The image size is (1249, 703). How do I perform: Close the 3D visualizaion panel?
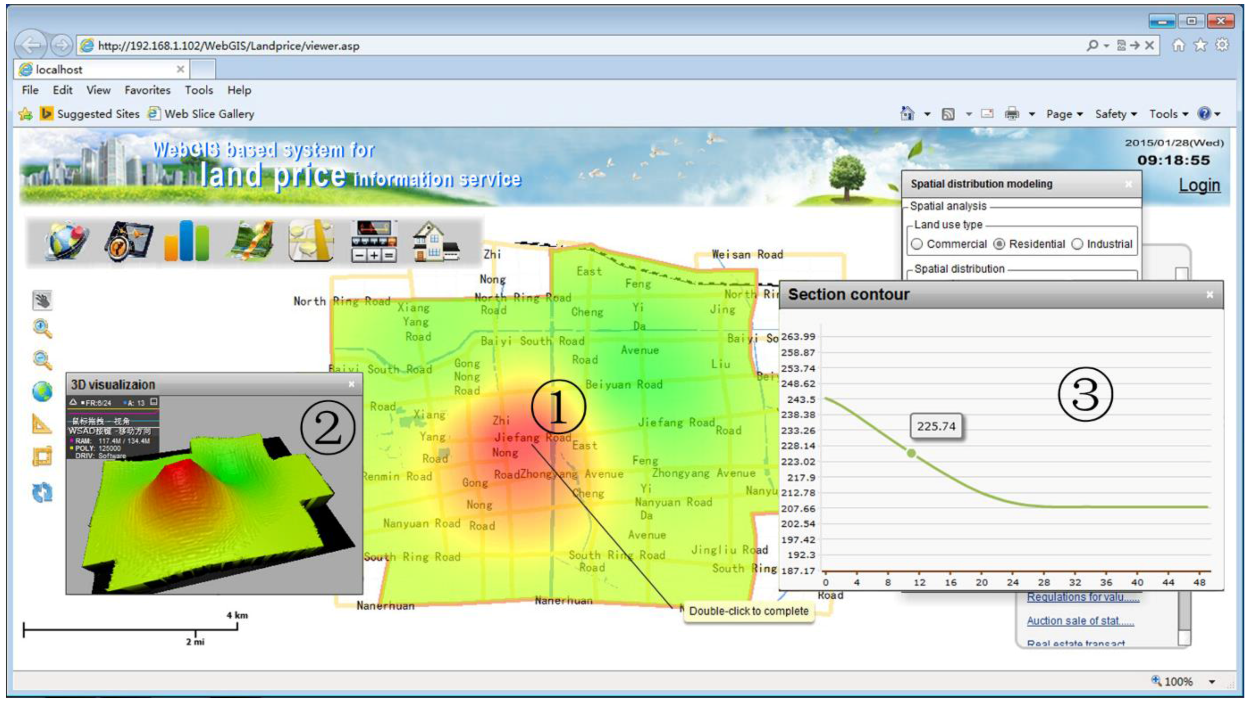point(352,384)
